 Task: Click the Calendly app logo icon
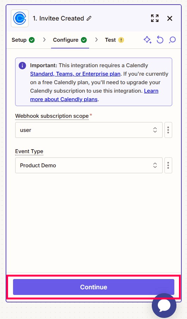[x=20, y=18]
